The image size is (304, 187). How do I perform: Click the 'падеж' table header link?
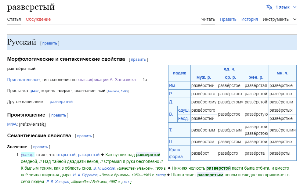coord(179,73)
